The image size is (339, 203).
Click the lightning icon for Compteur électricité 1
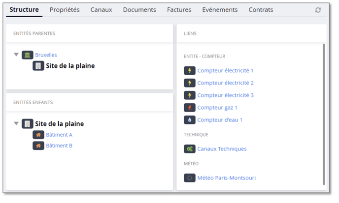(190, 71)
